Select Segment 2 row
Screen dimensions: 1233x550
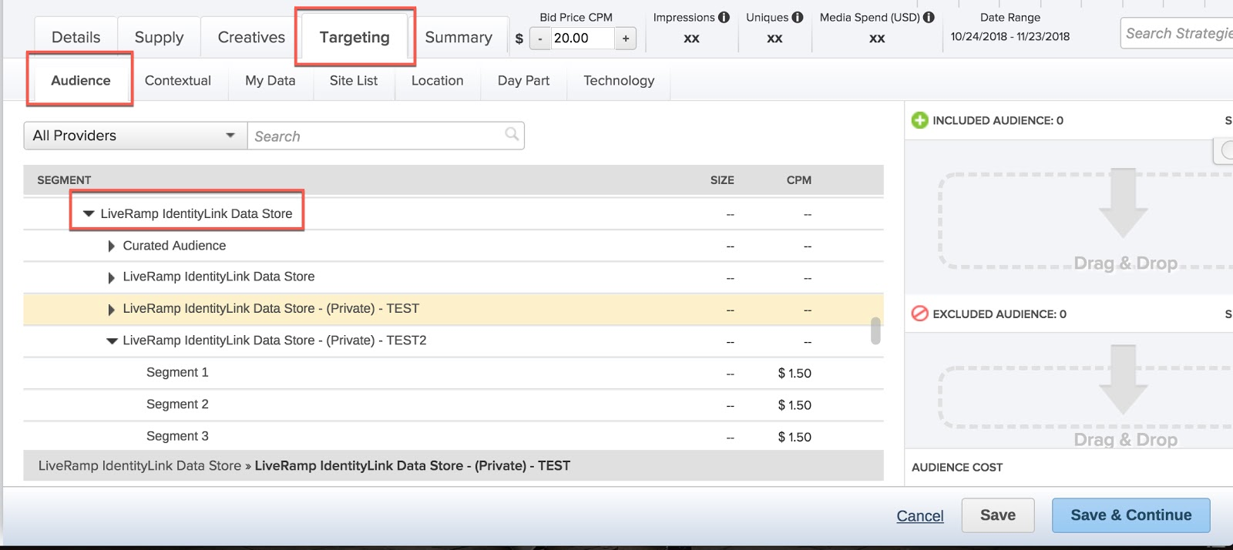click(x=453, y=404)
